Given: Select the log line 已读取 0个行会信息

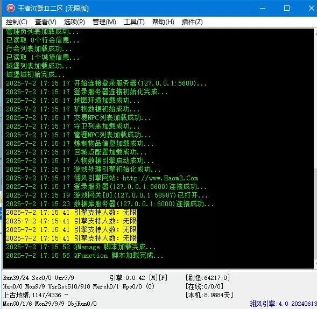Looking at the screenshot, I should click(x=43, y=40).
